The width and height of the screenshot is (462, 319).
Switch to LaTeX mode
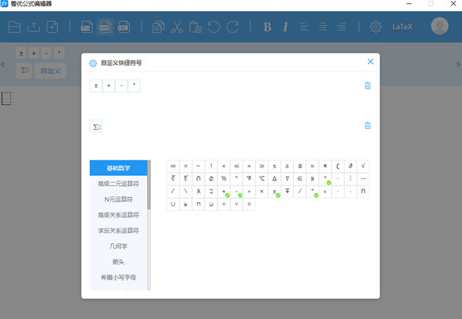(402, 27)
